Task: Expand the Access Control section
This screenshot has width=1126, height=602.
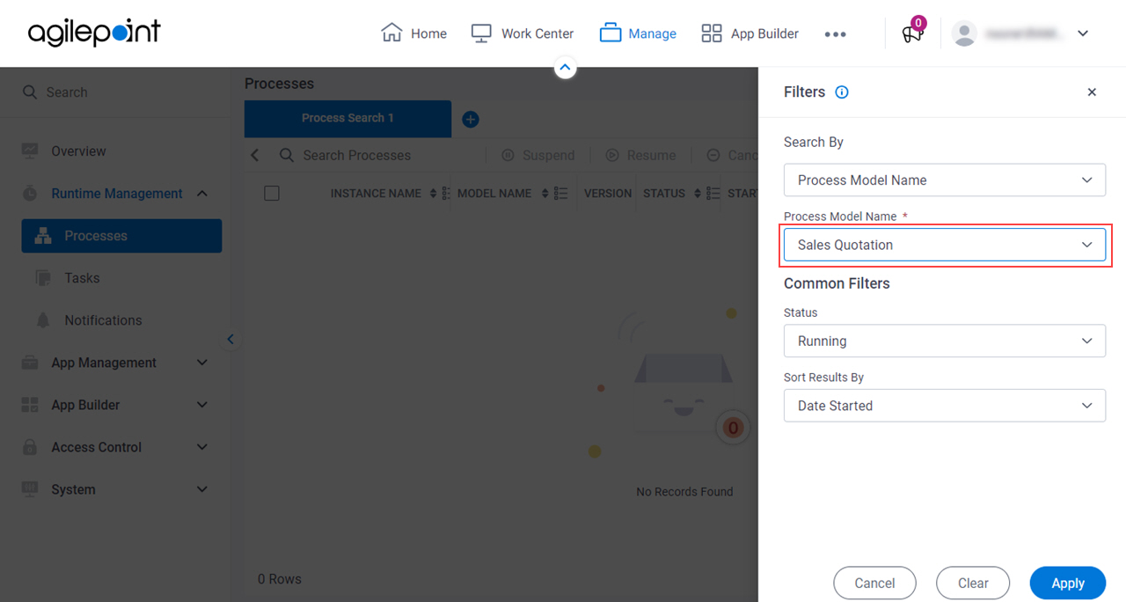Action: (202, 447)
